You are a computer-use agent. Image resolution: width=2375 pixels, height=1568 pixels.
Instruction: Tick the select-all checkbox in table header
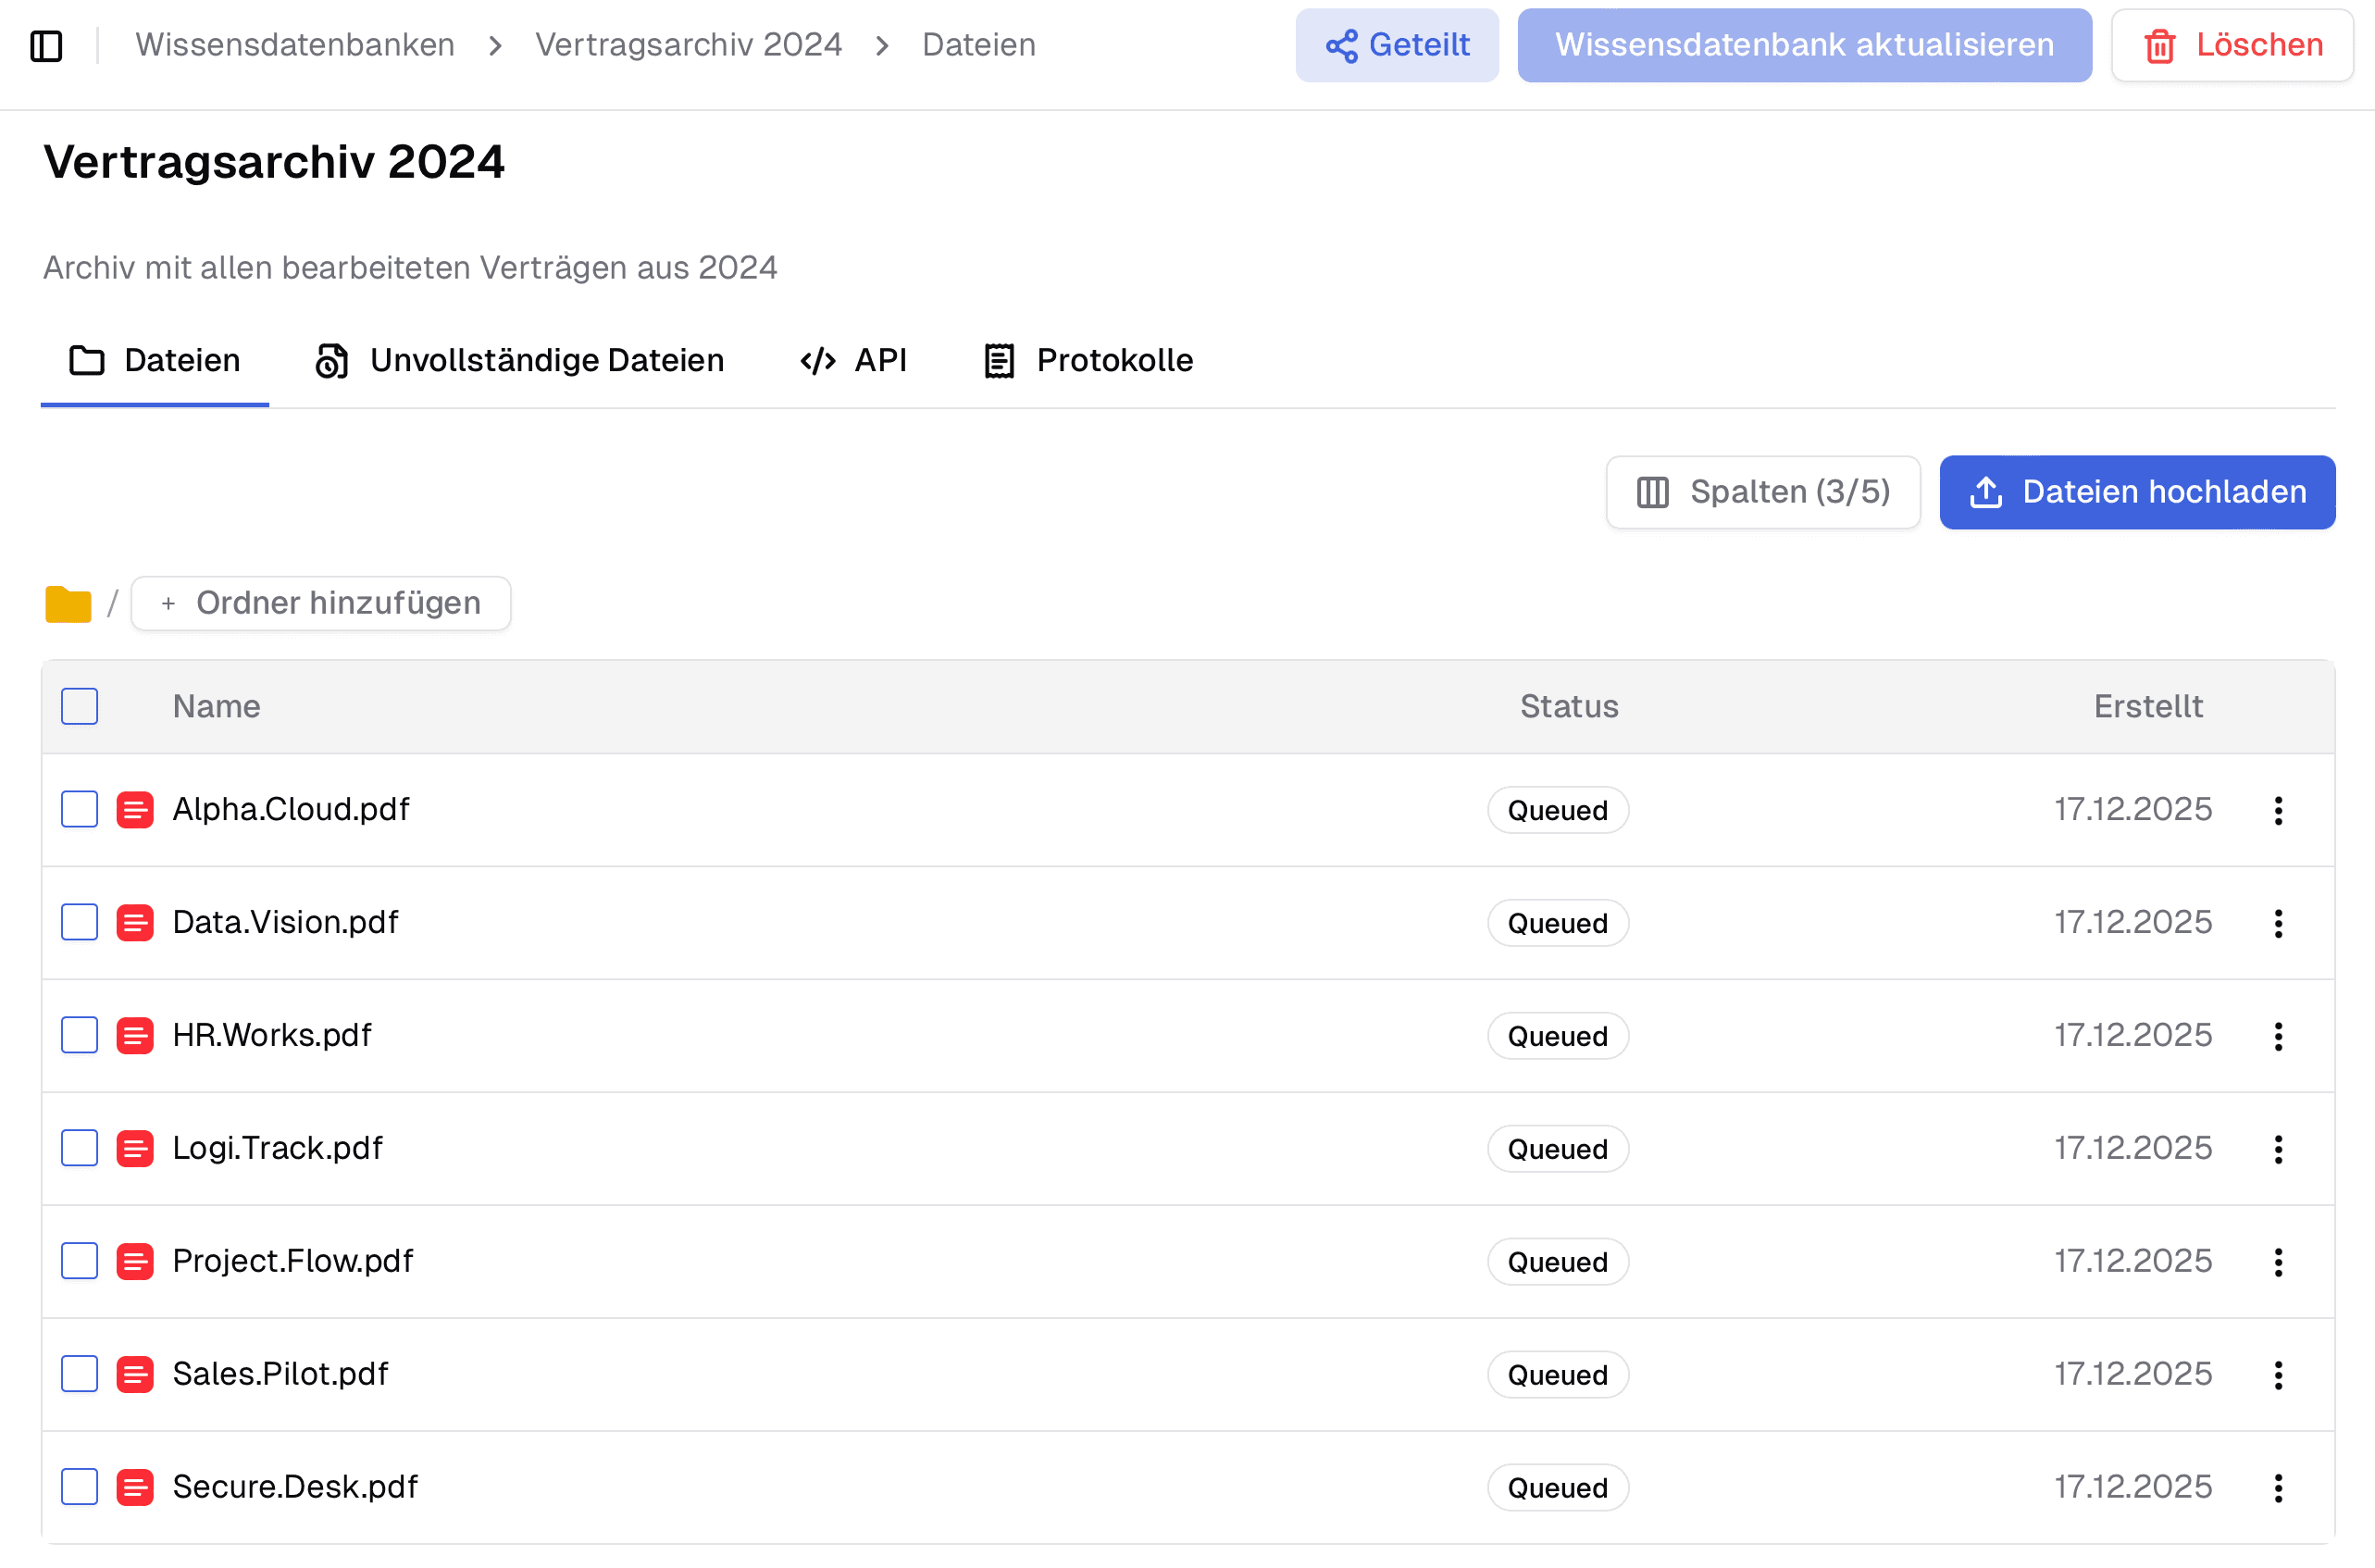click(x=80, y=706)
